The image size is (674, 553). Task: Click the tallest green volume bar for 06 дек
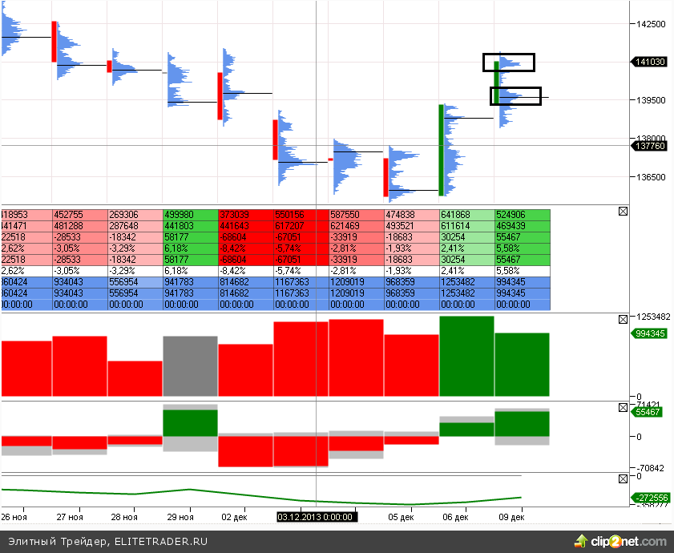(466, 356)
